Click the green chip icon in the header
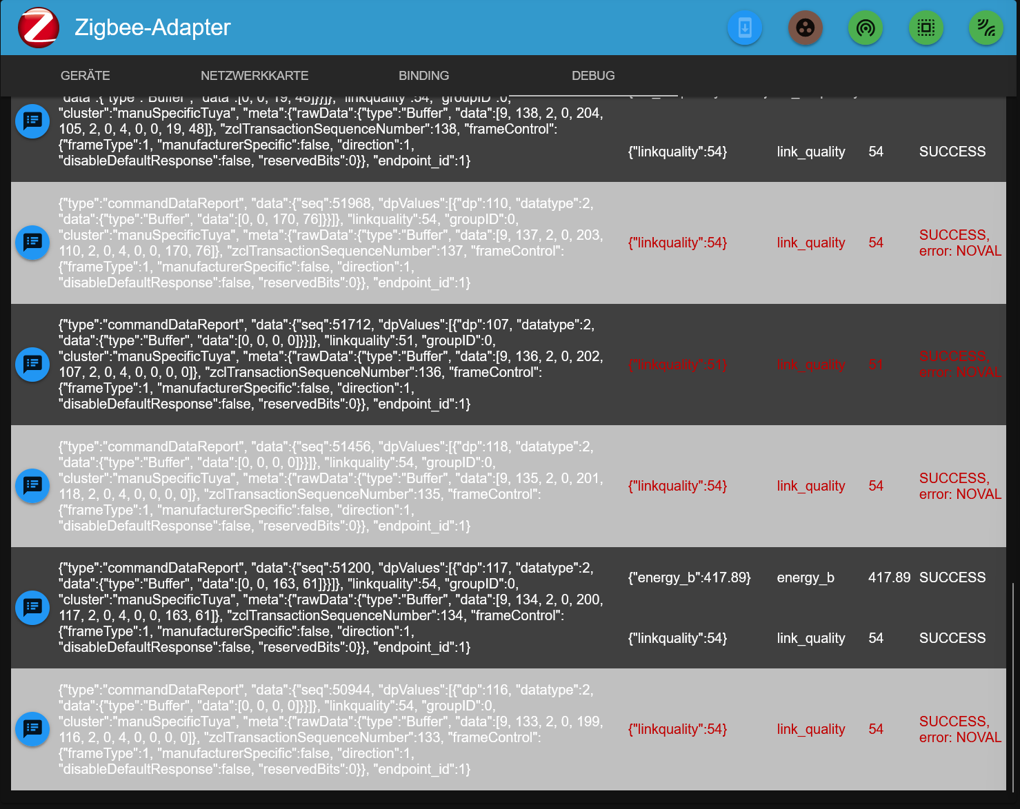Image resolution: width=1020 pixels, height=809 pixels. point(926,28)
